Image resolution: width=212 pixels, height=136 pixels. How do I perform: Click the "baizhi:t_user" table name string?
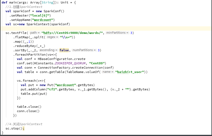point(130,72)
